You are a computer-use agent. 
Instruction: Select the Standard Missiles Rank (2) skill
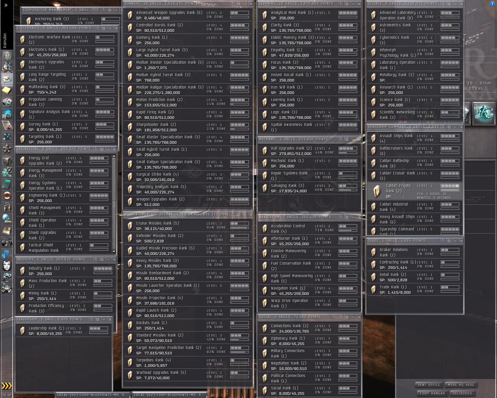click(188, 338)
